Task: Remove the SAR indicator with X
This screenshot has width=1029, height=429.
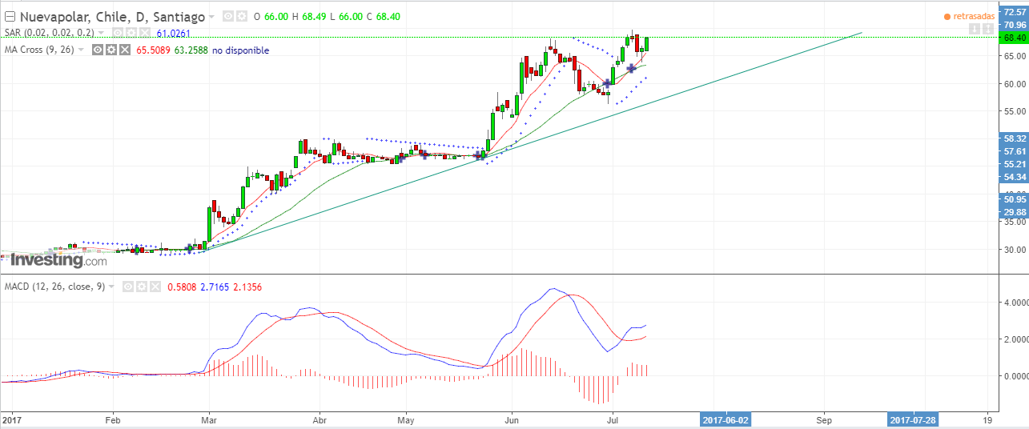Action: (x=145, y=33)
